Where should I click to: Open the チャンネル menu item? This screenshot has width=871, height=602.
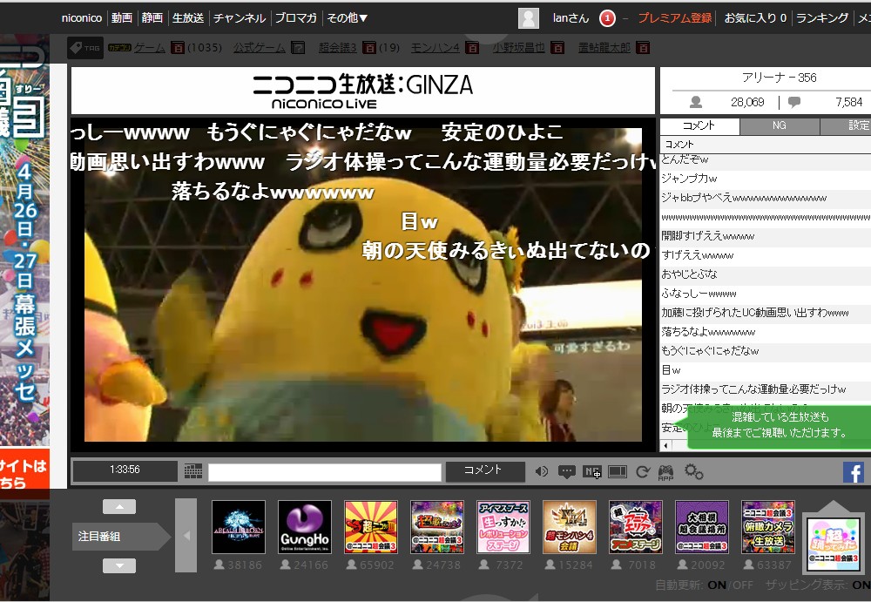240,17
